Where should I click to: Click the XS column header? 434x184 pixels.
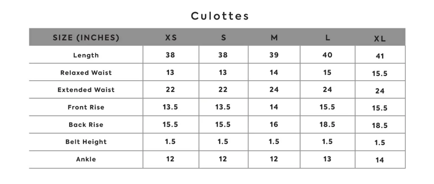coord(171,38)
